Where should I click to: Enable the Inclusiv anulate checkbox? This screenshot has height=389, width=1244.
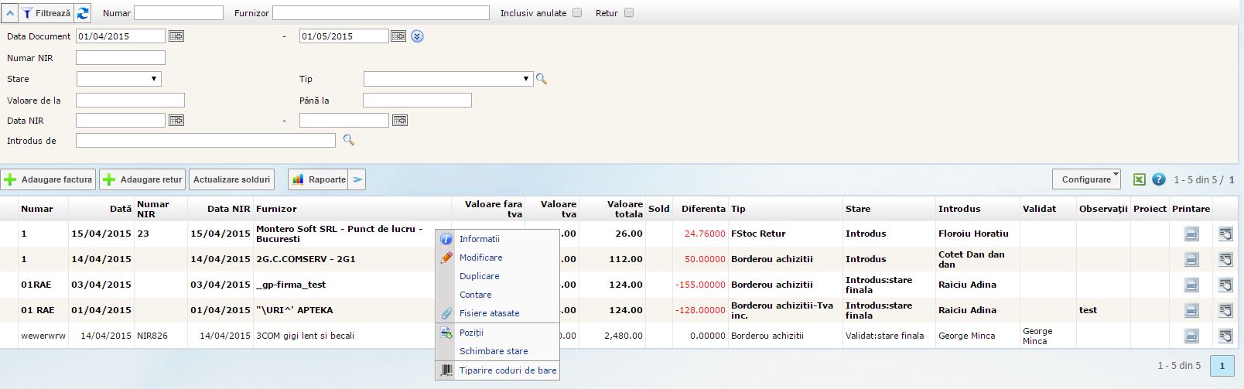click(x=577, y=13)
